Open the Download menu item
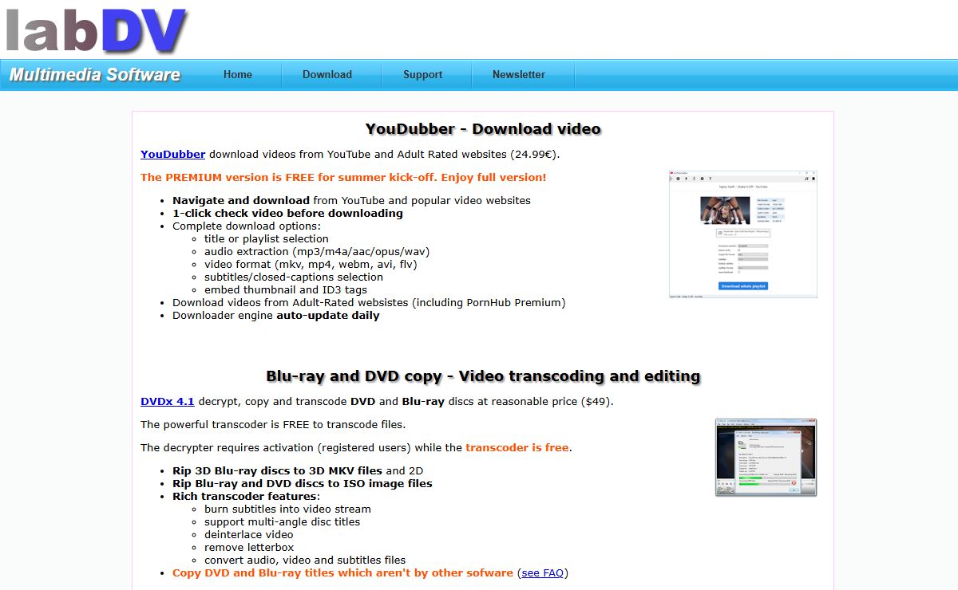Image resolution: width=958 pixels, height=590 pixels. [327, 74]
